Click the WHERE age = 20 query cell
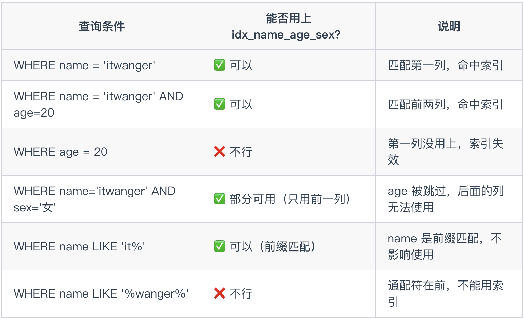524x319 pixels. click(x=60, y=152)
